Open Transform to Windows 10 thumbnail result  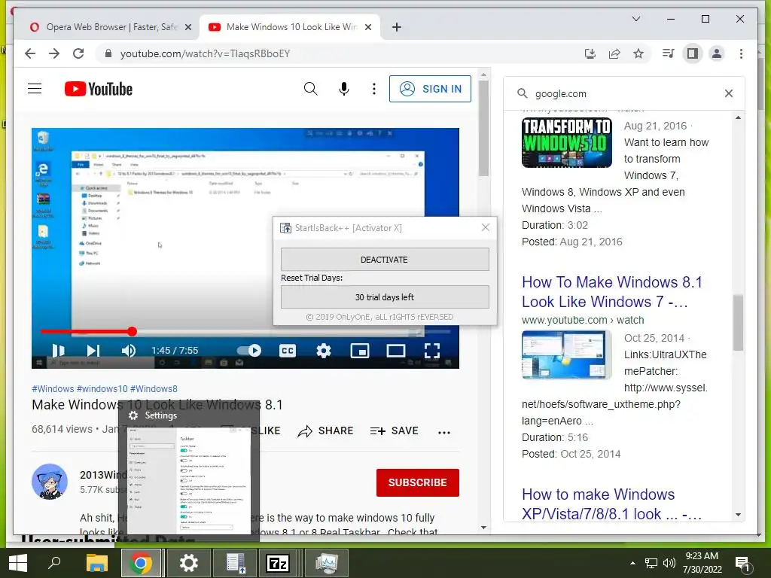[x=566, y=142]
